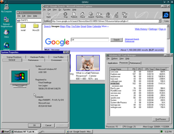Select System Idle Process row
The width and height of the screenshot is (174, 134).
[x=138, y=103]
